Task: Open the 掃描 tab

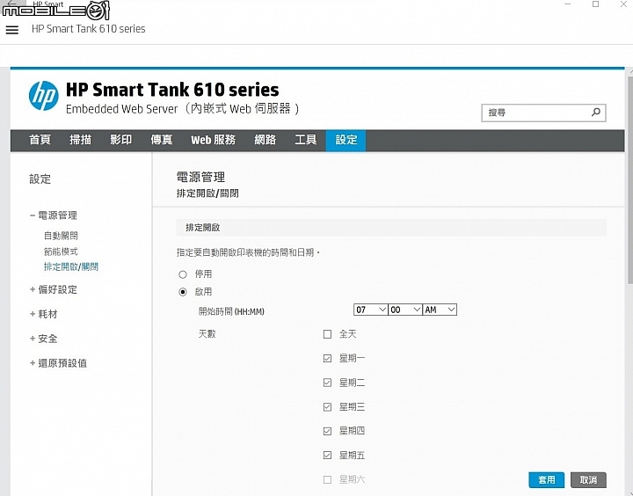Action: pos(80,140)
